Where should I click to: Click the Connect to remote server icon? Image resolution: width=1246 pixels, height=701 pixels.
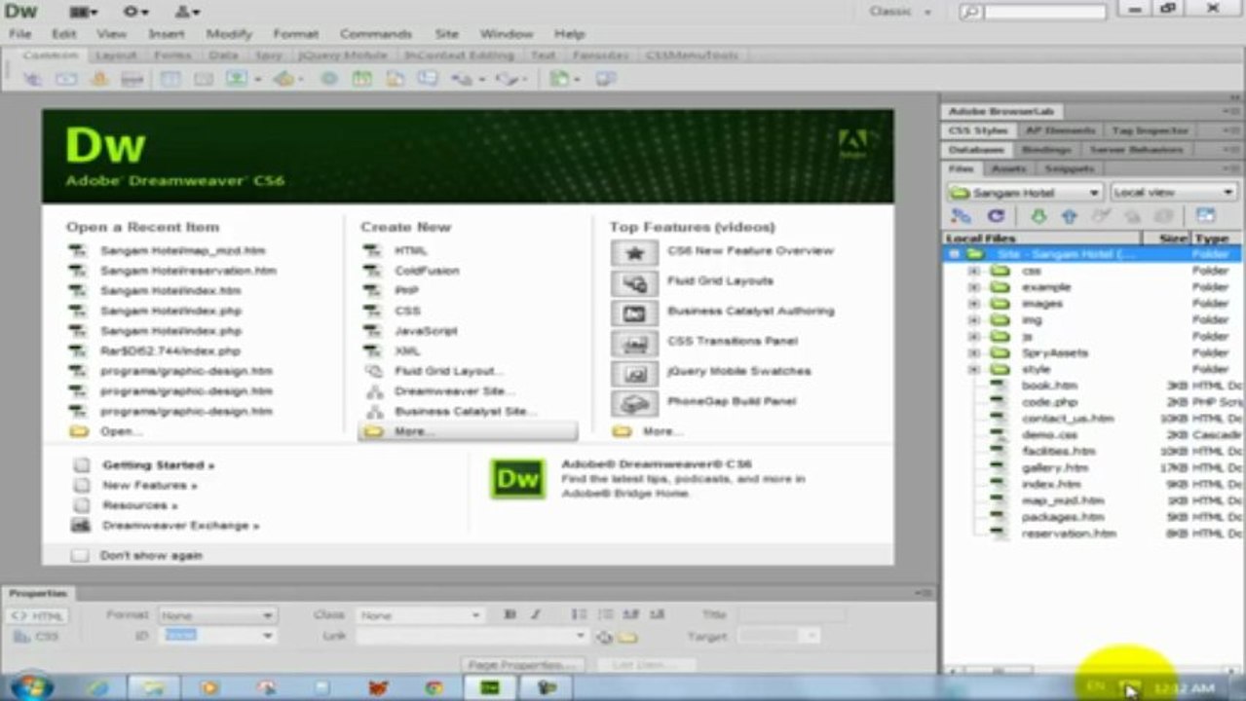961,216
